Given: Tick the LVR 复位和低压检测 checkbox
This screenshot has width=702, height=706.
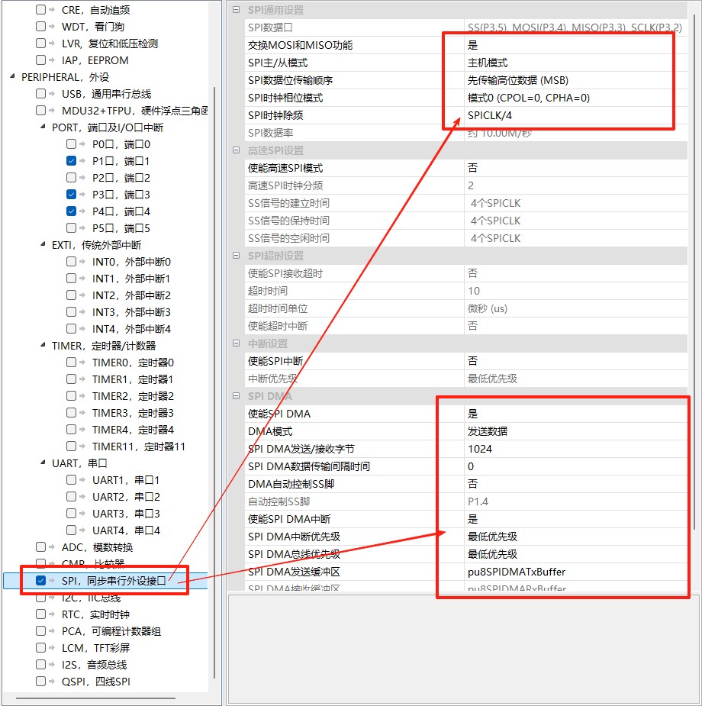Looking at the screenshot, I should (40, 44).
